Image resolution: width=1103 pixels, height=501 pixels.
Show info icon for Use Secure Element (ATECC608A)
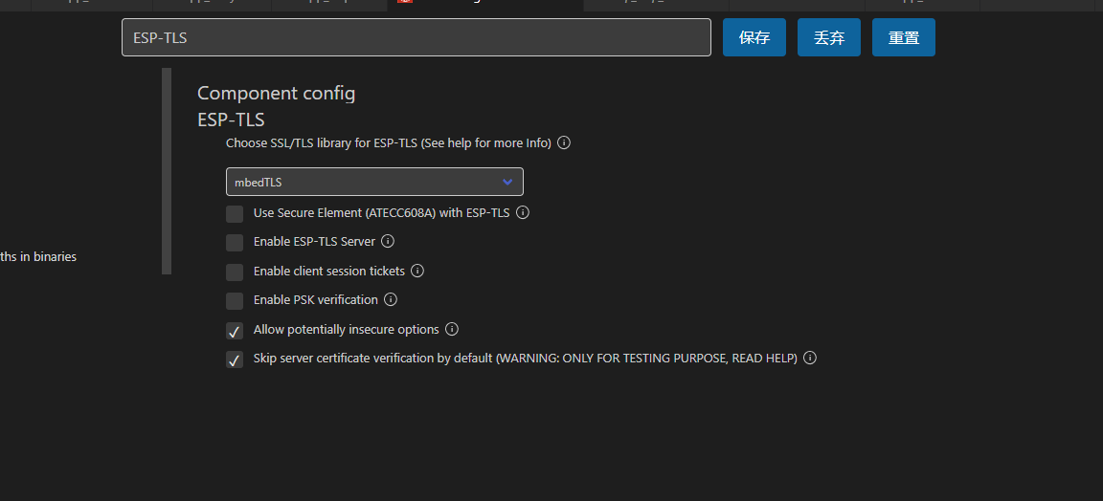click(523, 212)
